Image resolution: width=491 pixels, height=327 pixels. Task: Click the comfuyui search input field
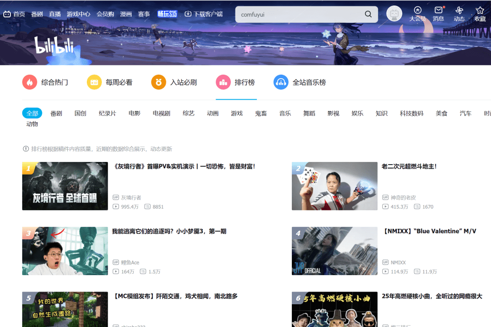point(300,15)
